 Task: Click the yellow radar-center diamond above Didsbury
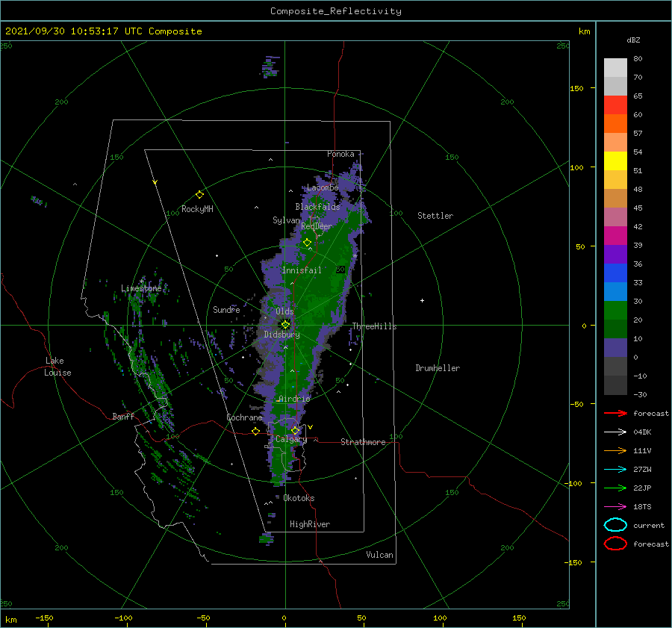(x=285, y=325)
